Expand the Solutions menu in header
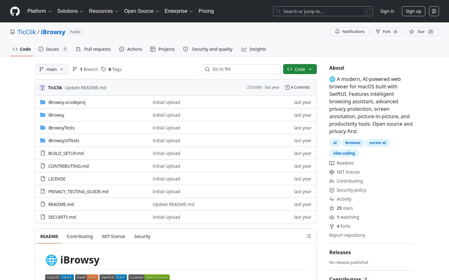Image resolution: width=449 pixels, height=280 pixels. click(x=70, y=11)
